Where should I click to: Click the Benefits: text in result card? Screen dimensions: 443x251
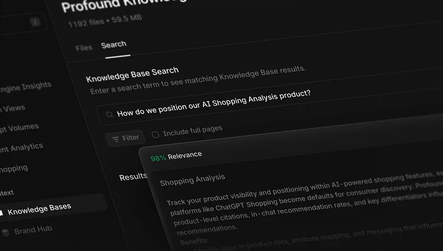194,241
